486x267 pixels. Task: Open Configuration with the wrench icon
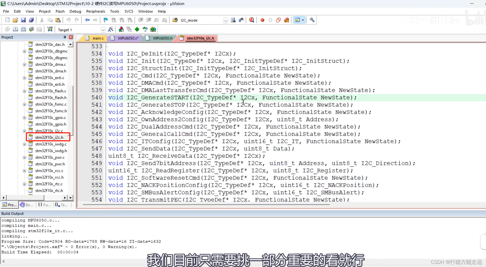click(x=312, y=20)
